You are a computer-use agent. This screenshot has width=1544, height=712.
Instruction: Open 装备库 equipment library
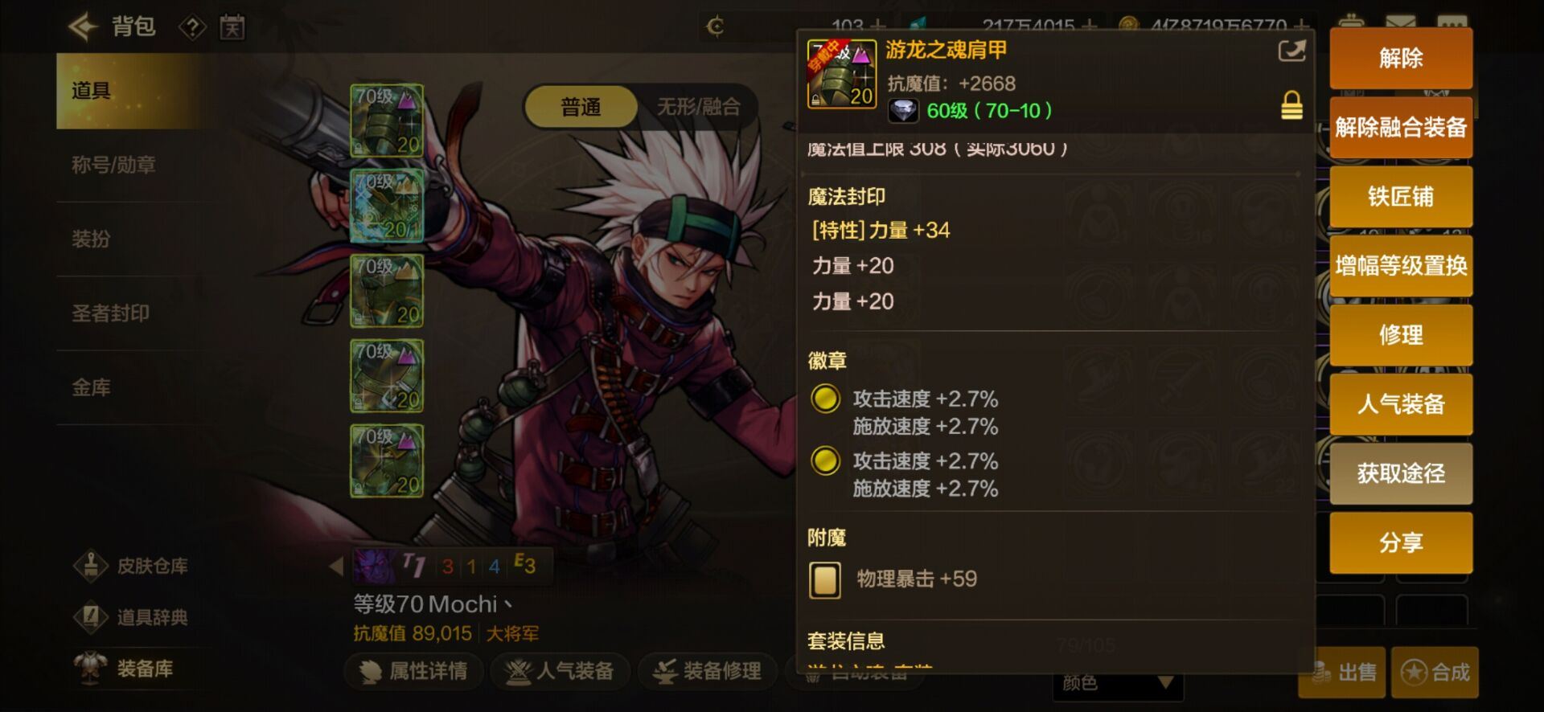[124, 669]
